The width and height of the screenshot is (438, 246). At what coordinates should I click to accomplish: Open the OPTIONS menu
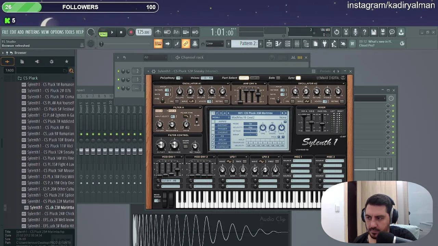tap(57, 32)
